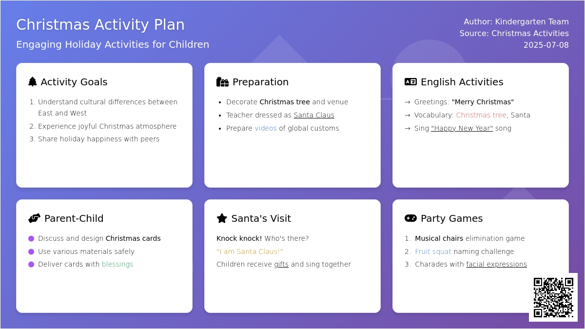Click the gamepad icon beside Party Games

coord(410,218)
